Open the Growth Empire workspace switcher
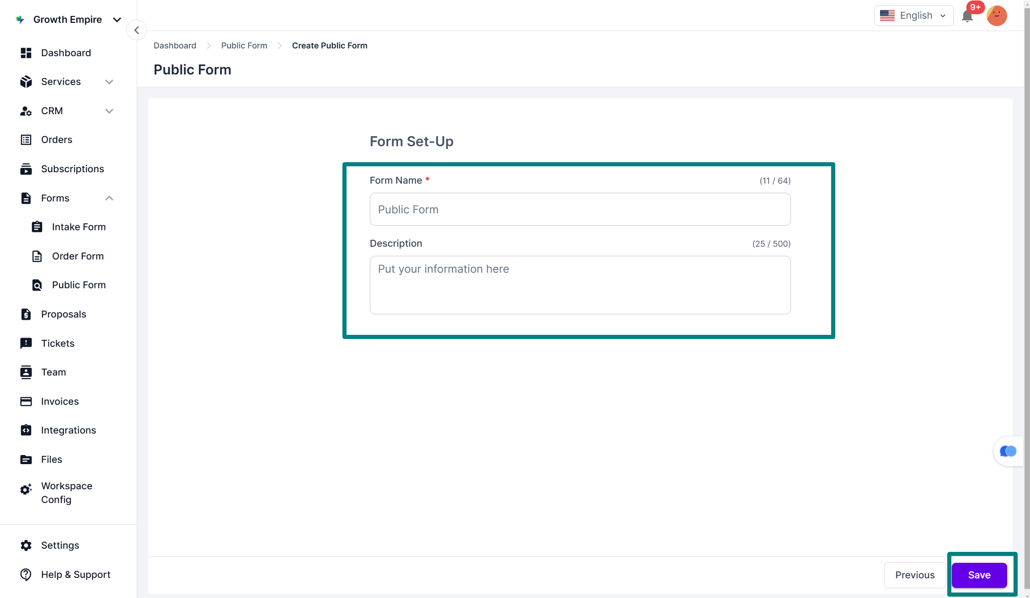 (69, 20)
